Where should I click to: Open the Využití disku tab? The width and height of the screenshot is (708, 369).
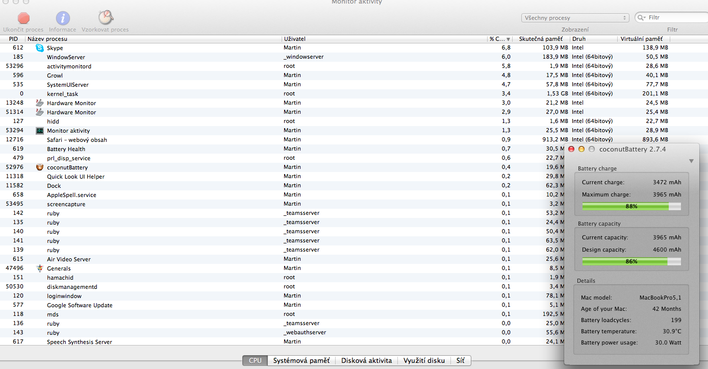click(424, 360)
